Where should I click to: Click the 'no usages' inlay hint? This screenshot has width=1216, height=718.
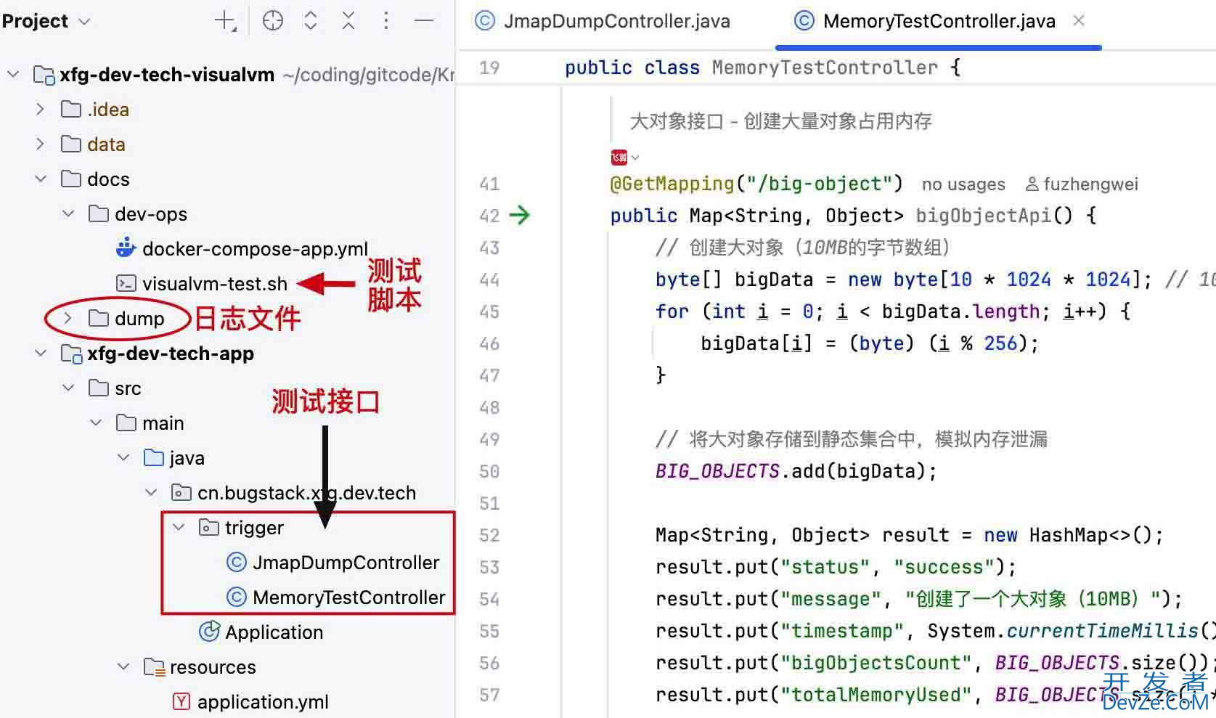pos(963,184)
